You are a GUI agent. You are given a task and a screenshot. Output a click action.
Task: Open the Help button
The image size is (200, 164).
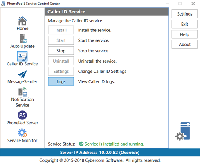(184, 34)
